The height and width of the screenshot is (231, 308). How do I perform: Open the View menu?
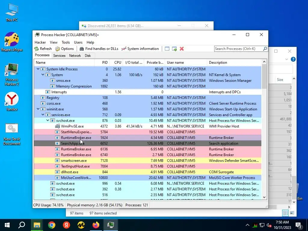pos(54,42)
